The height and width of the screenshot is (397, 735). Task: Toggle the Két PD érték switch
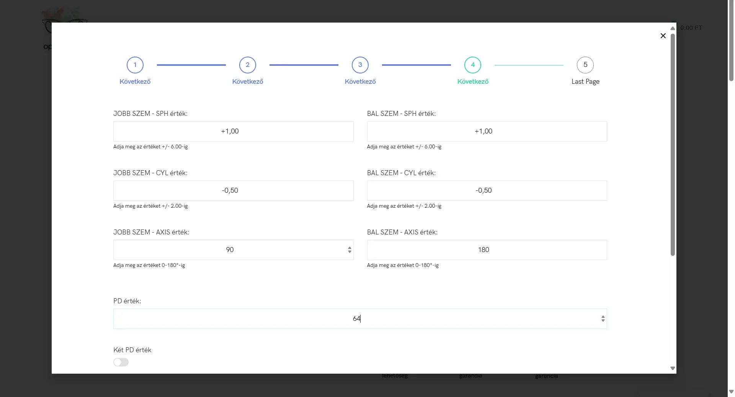[121, 362]
